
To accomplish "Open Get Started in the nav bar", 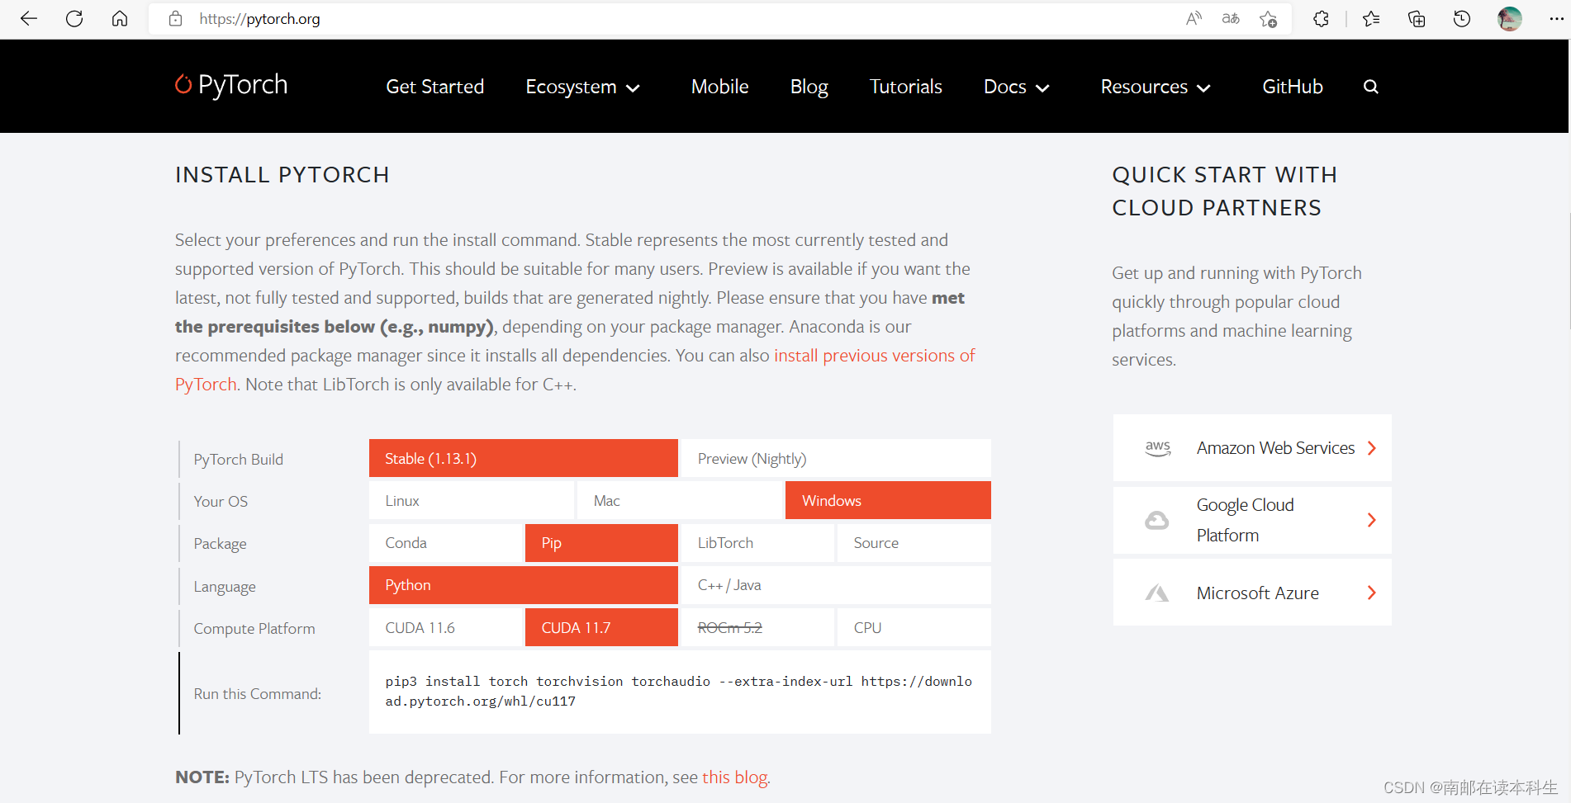I will (435, 87).
